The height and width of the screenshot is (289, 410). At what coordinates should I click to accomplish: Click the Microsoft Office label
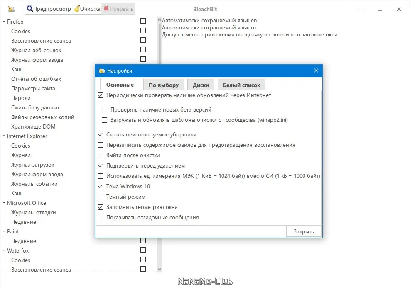pyautogui.click(x=27, y=203)
